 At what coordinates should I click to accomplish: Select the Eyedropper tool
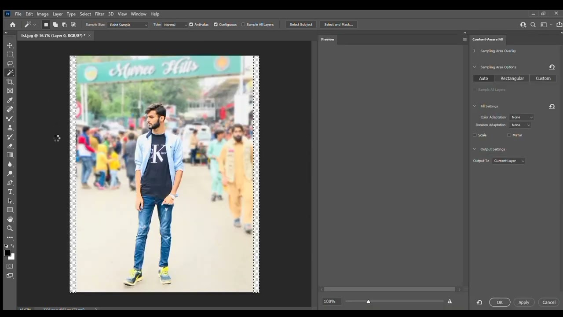point(10,100)
